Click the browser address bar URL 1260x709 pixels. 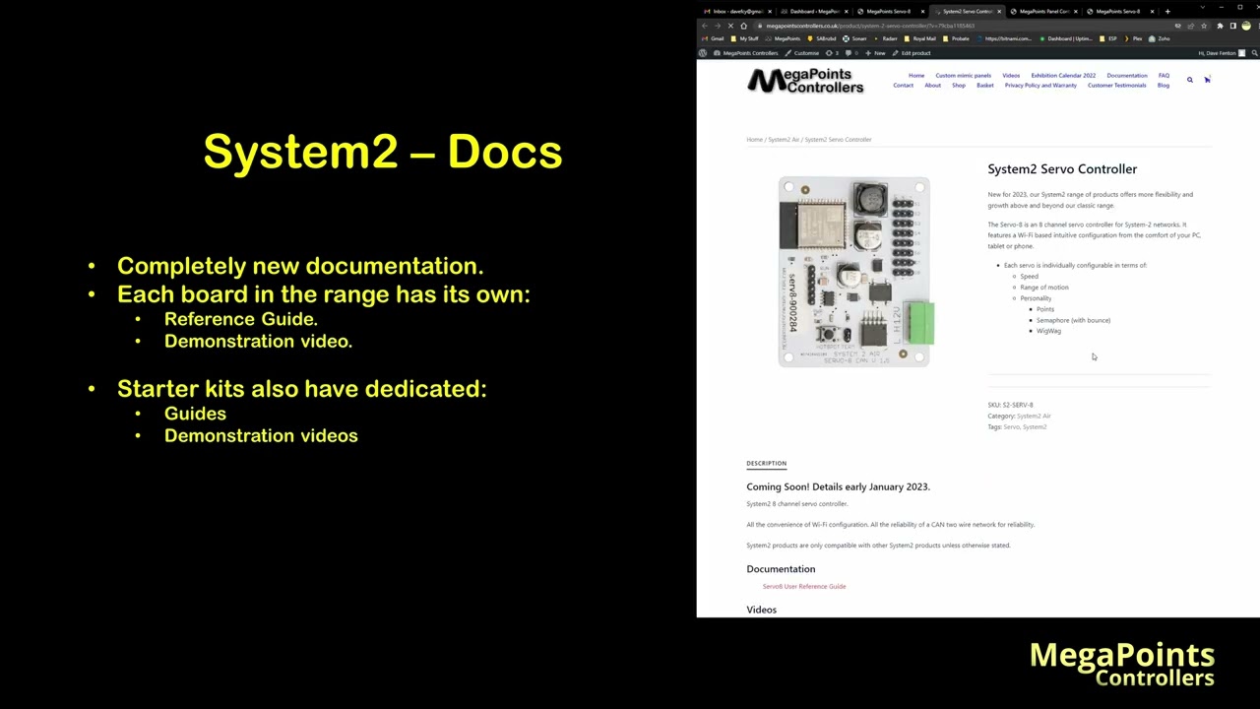[870, 26]
